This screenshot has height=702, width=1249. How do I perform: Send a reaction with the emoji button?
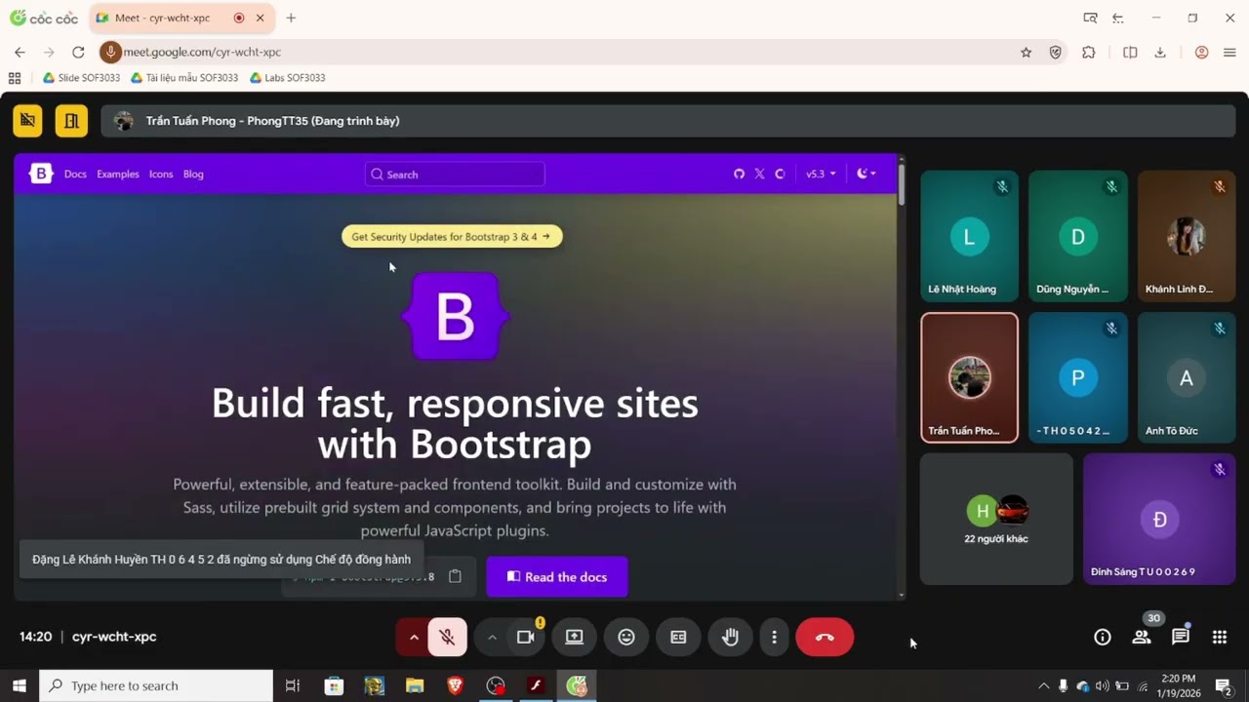pyautogui.click(x=626, y=637)
